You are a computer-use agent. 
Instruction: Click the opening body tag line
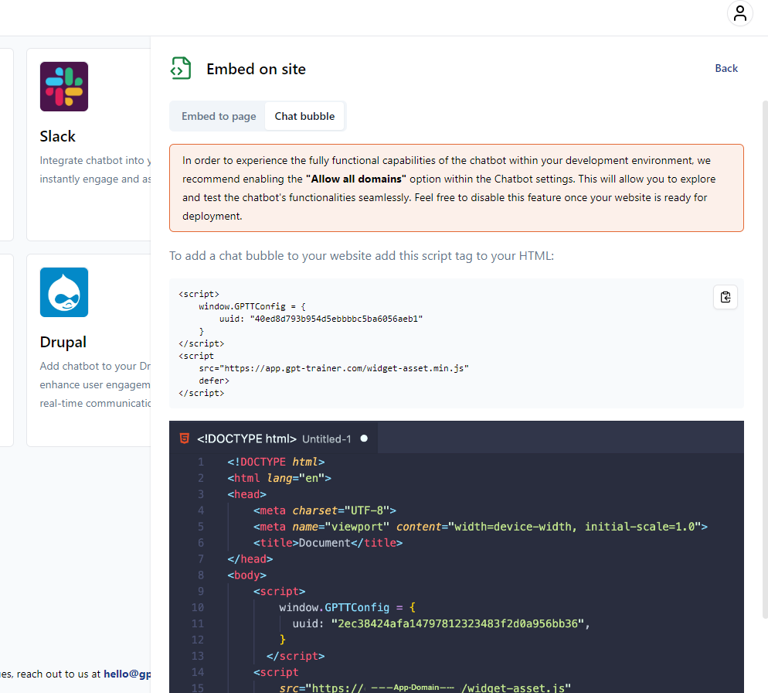pos(246,575)
